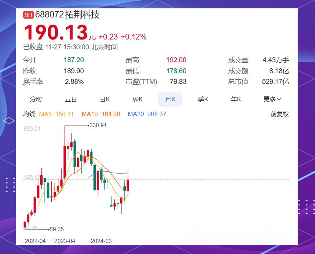Click the stock name 688072 拓荆科技
Image resolution: width=315 pixels, height=254 pixels.
point(67,15)
